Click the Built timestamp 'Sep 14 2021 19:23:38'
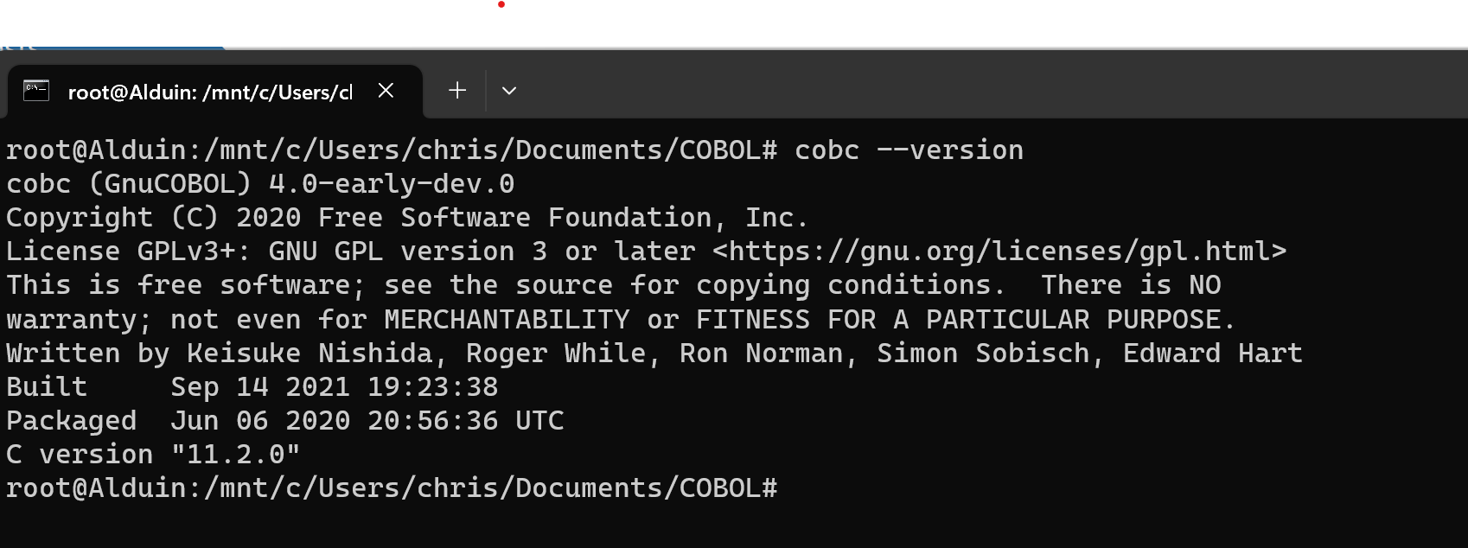Image resolution: width=1468 pixels, height=548 pixels. 335,387
